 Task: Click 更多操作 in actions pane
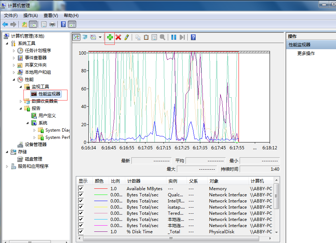pyautogui.click(x=306, y=54)
